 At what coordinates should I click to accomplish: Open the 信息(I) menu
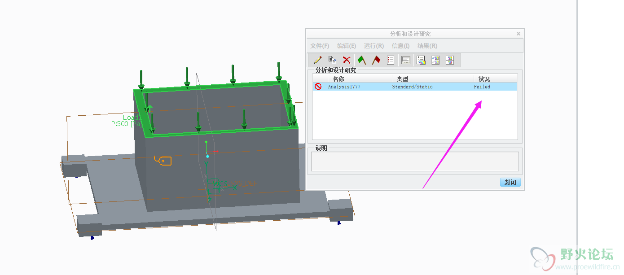click(400, 46)
